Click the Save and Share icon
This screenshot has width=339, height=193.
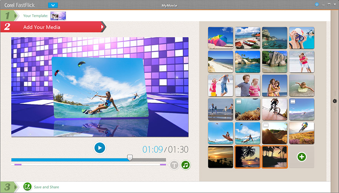point(27,187)
